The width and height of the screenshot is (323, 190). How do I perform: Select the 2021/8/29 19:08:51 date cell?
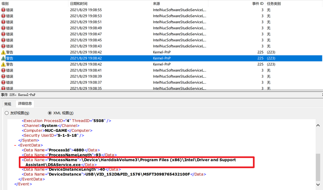click(86, 22)
